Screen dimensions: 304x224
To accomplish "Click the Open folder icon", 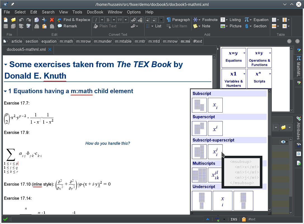I will 13,20.
